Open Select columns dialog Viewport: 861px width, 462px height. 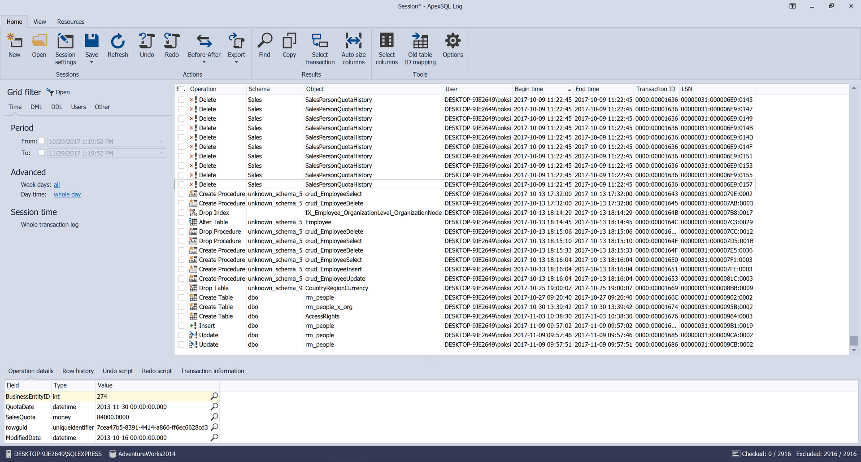pos(387,48)
